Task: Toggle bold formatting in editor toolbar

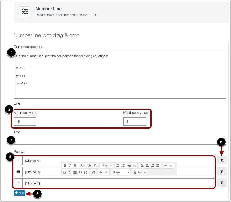Action: (x=65, y=165)
